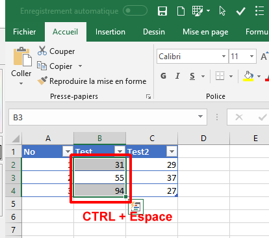Screen dimensions: 269x238
Task: Toggle the Enregistrement automatique switch
Action: click(135, 10)
